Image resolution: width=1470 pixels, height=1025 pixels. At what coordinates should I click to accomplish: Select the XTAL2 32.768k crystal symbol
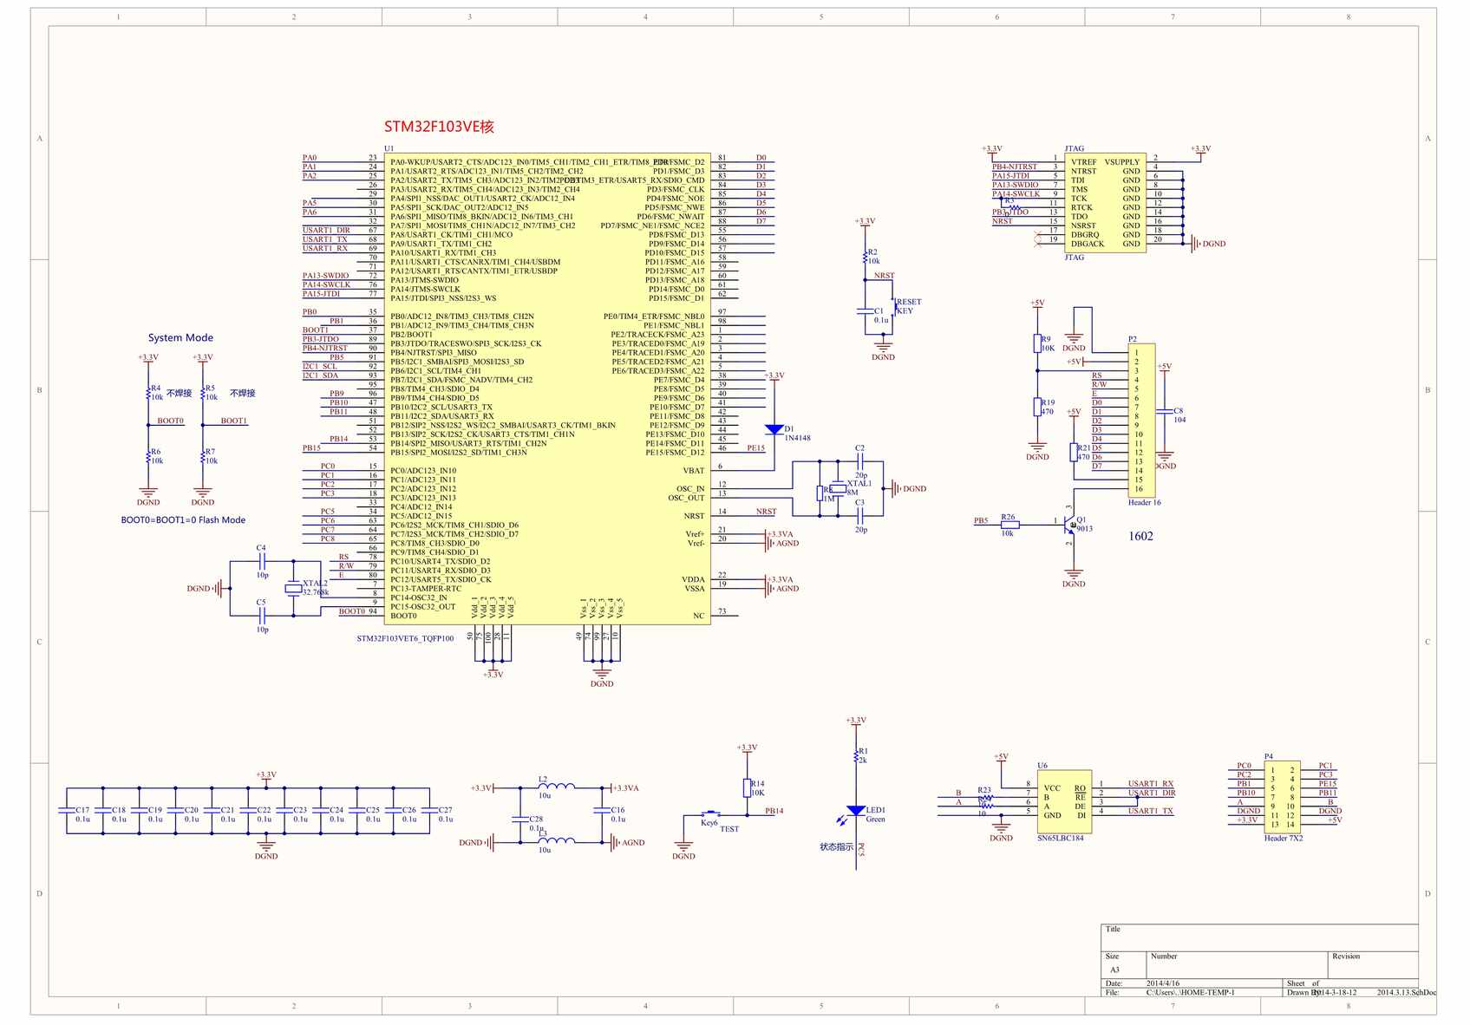pyautogui.click(x=293, y=589)
